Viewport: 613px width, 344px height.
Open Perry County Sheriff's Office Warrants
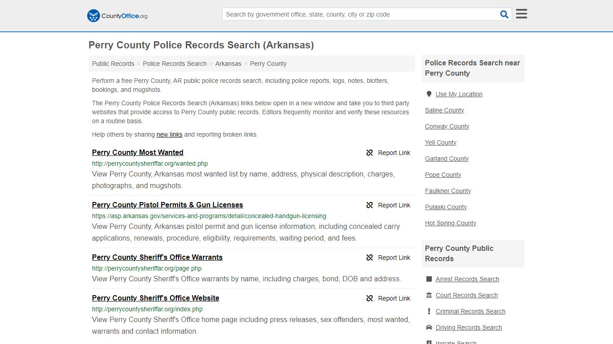tap(157, 257)
